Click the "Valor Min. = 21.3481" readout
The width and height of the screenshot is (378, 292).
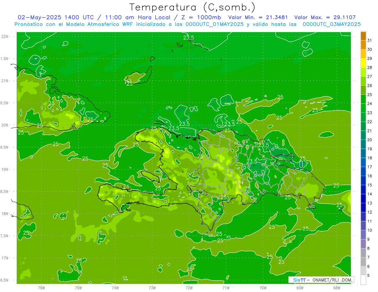[x=258, y=18]
